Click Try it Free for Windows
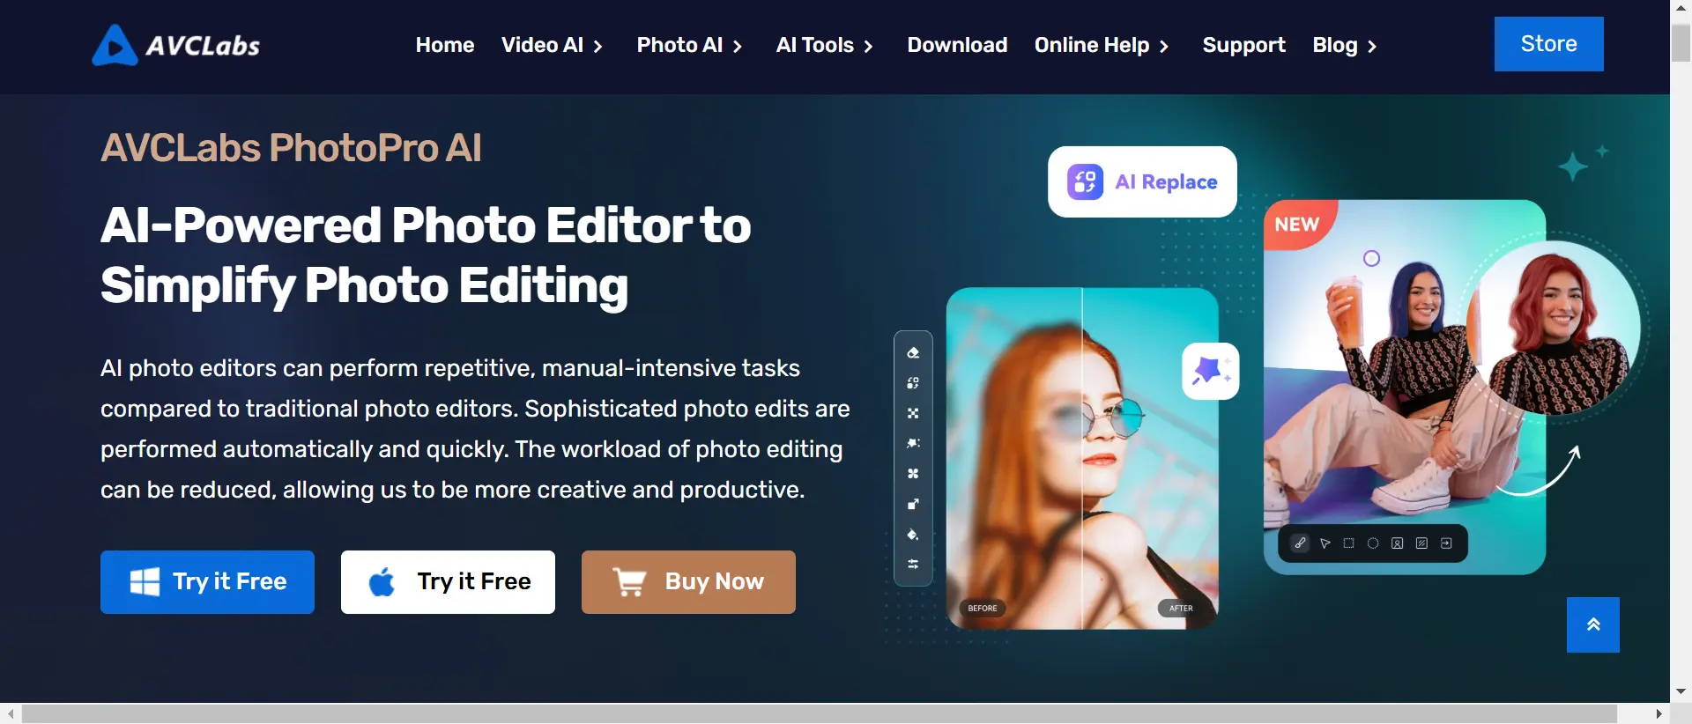 pos(207,582)
